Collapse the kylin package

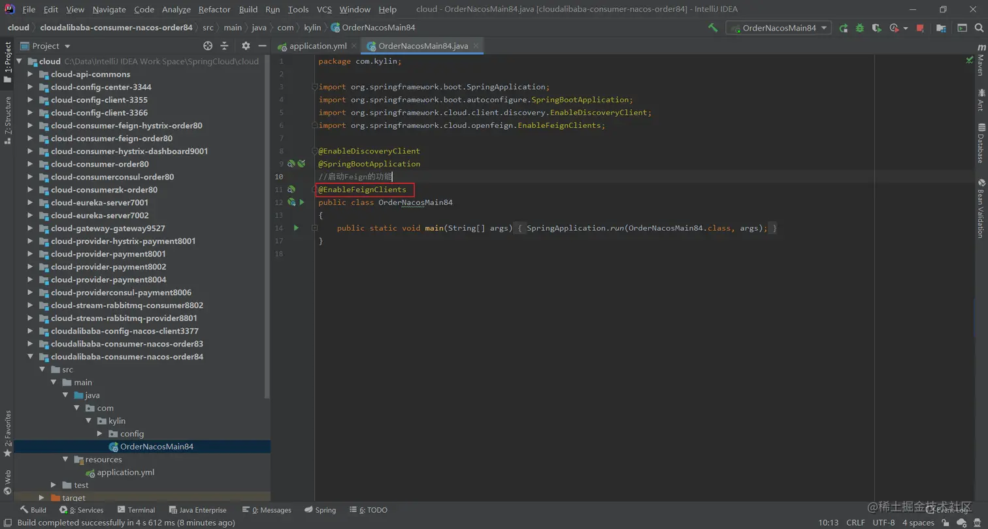(x=88, y=421)
